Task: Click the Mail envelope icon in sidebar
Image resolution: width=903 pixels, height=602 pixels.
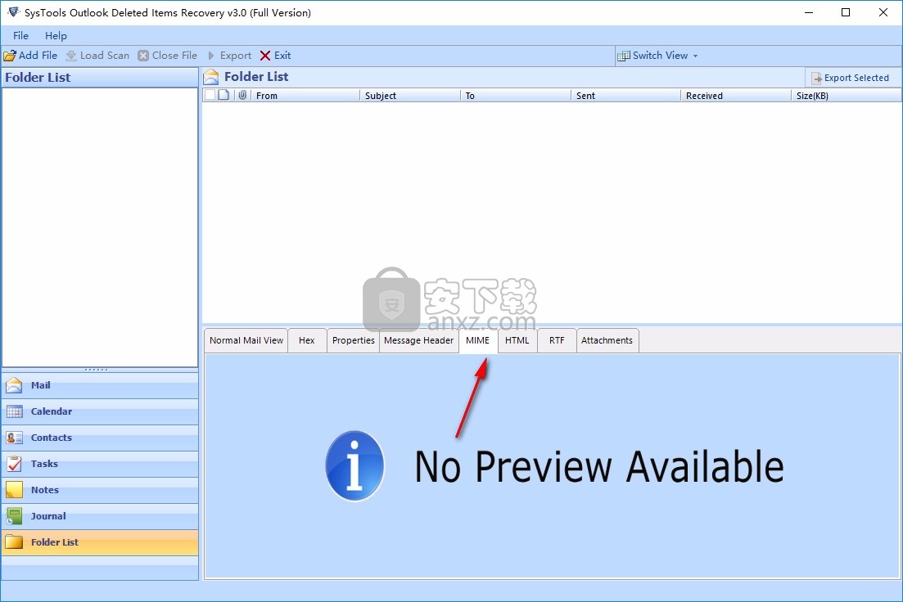Action: click(x=15, y=385)
